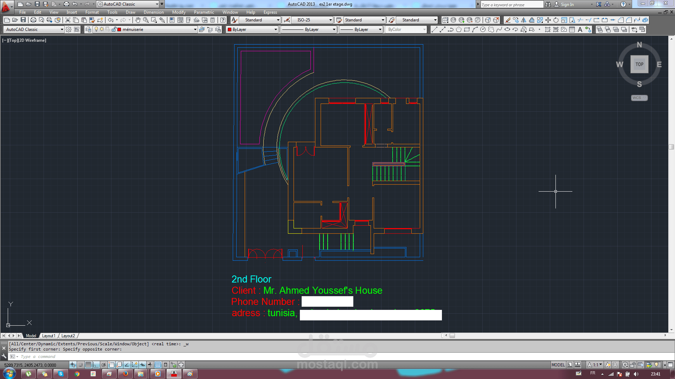This screenshot has height=379, width=675.
Task: Click the MODEL space button
Action: (x=558, y=365)
